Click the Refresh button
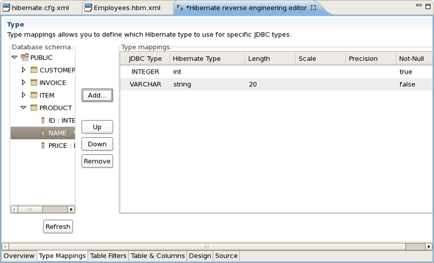434x263 pixels. 58,227
